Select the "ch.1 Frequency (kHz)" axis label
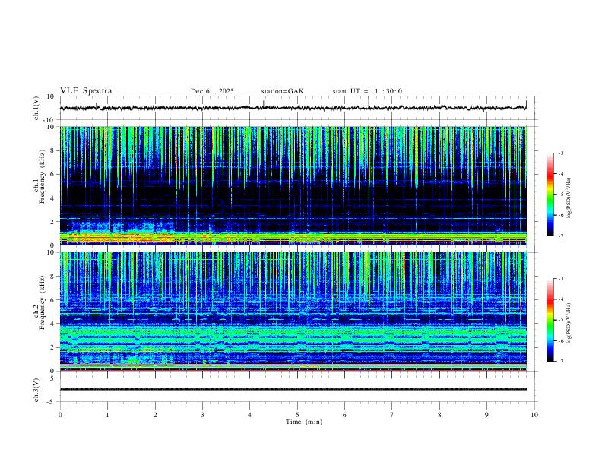Viewport: 602px width, 465px height. coord(39,176)
